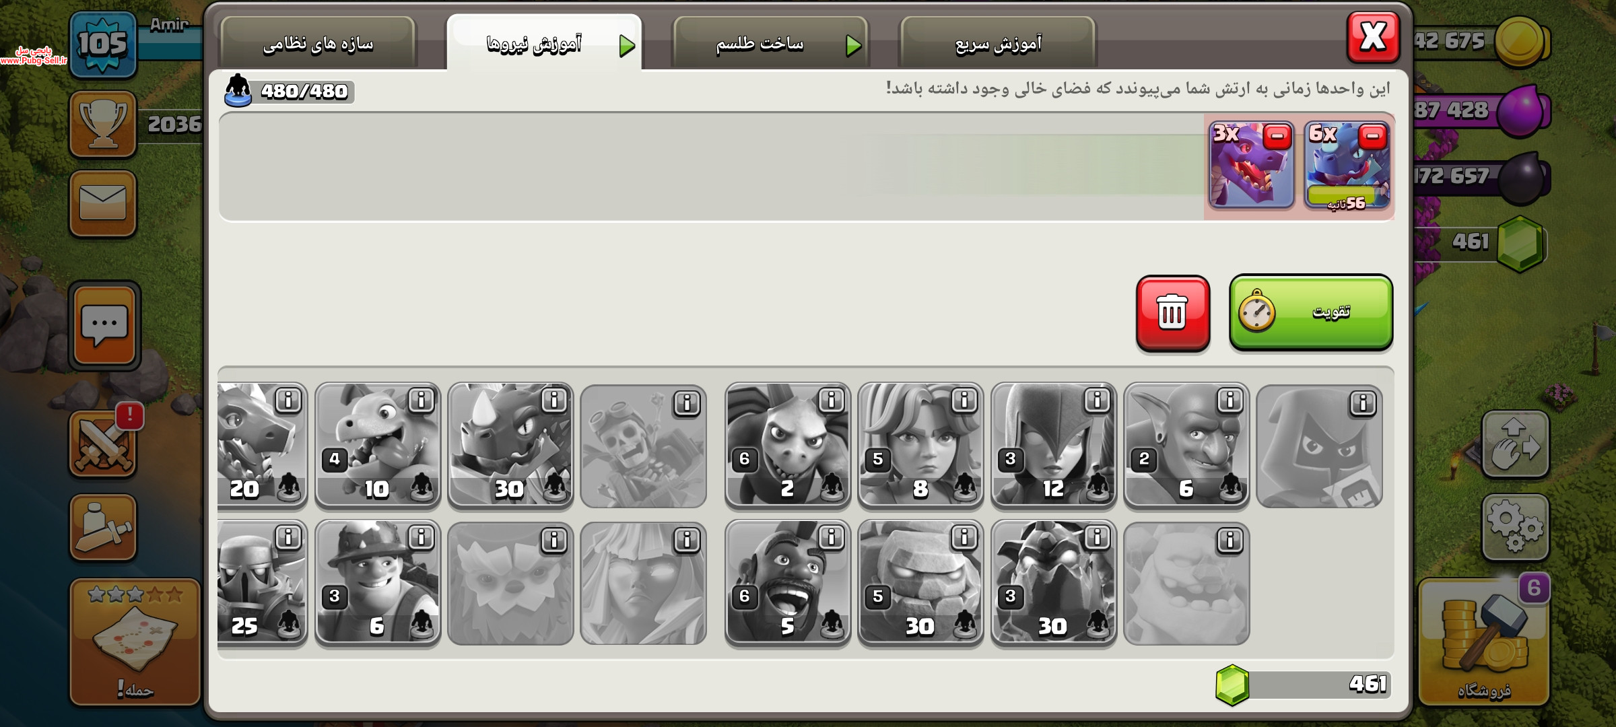Select the Hog Rider troop card
1616x727 pixels.
tap(787, 582)
